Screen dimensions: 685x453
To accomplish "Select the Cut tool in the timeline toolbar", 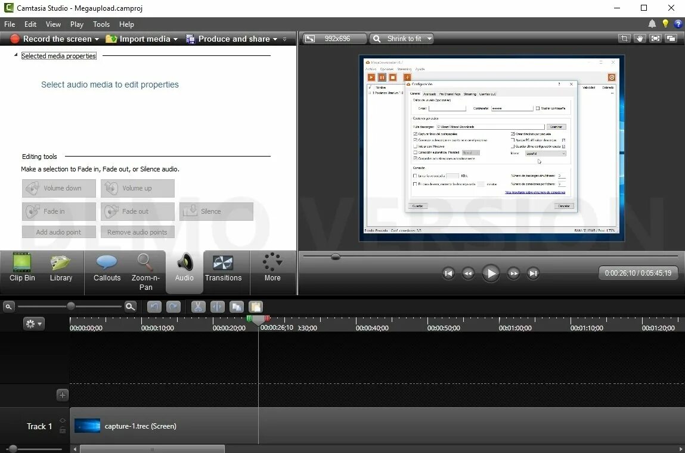I will [198, 307].
